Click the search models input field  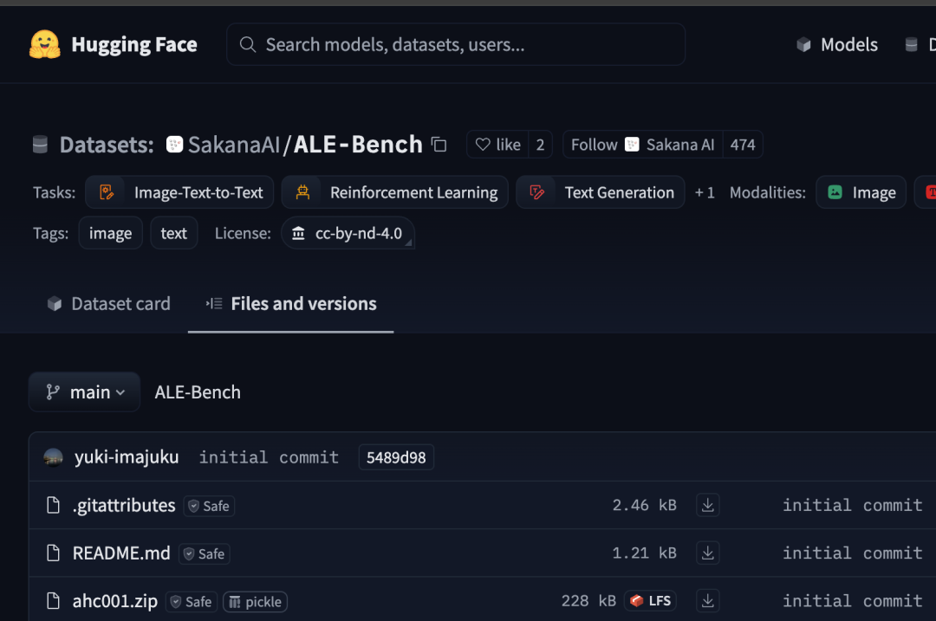click(456, 45)
